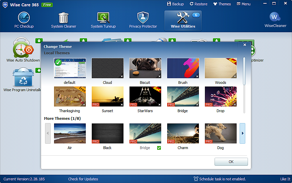Screen dimensions: 292x183
Task: Select the Black theme under More Themes
Action: pyautogui.click(x=107, y=133)
